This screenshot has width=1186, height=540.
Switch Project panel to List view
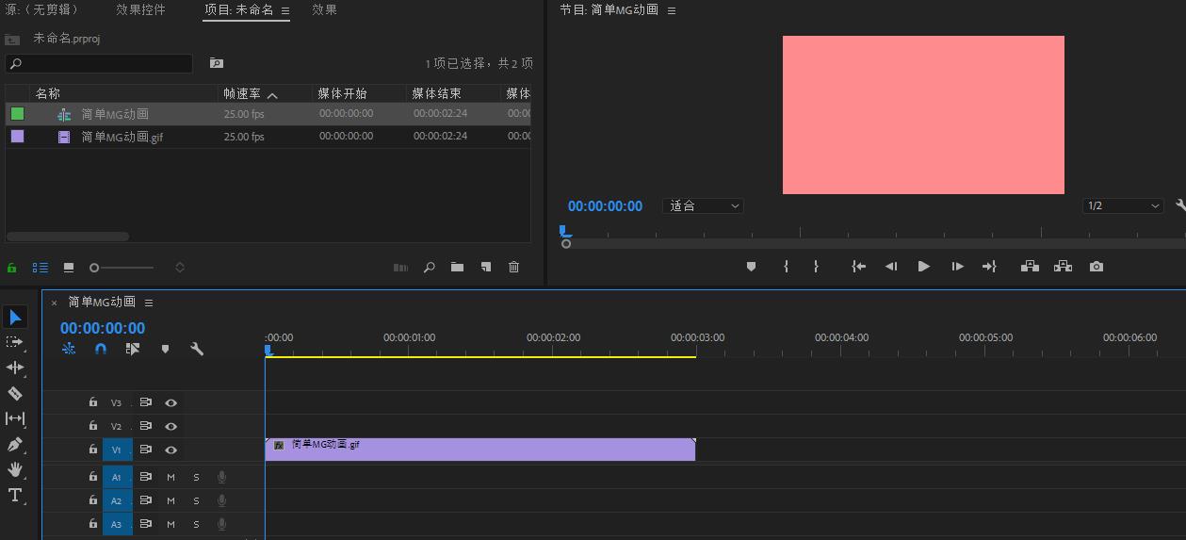click(x=41, y=268)
